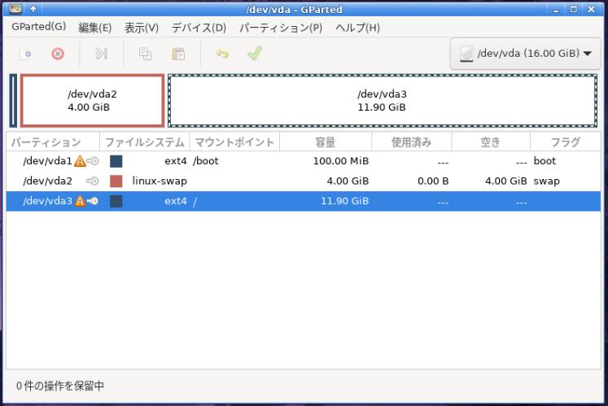Click the 0 件の操作を保留中 status bar text
This screenshot has height=406, width=608.
click(x=60, y=386)
